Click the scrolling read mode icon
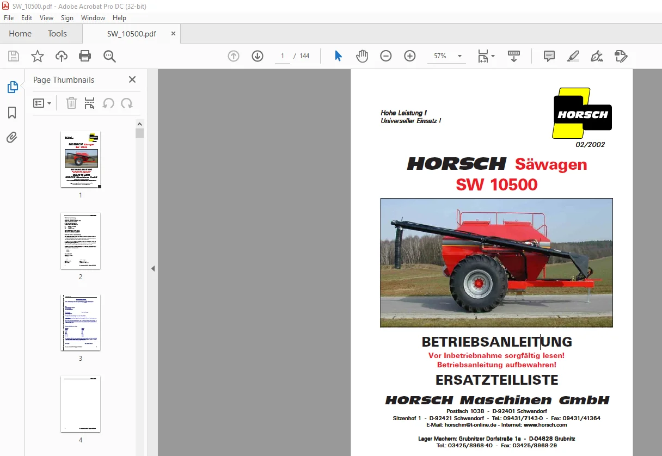 pos(514,56)
